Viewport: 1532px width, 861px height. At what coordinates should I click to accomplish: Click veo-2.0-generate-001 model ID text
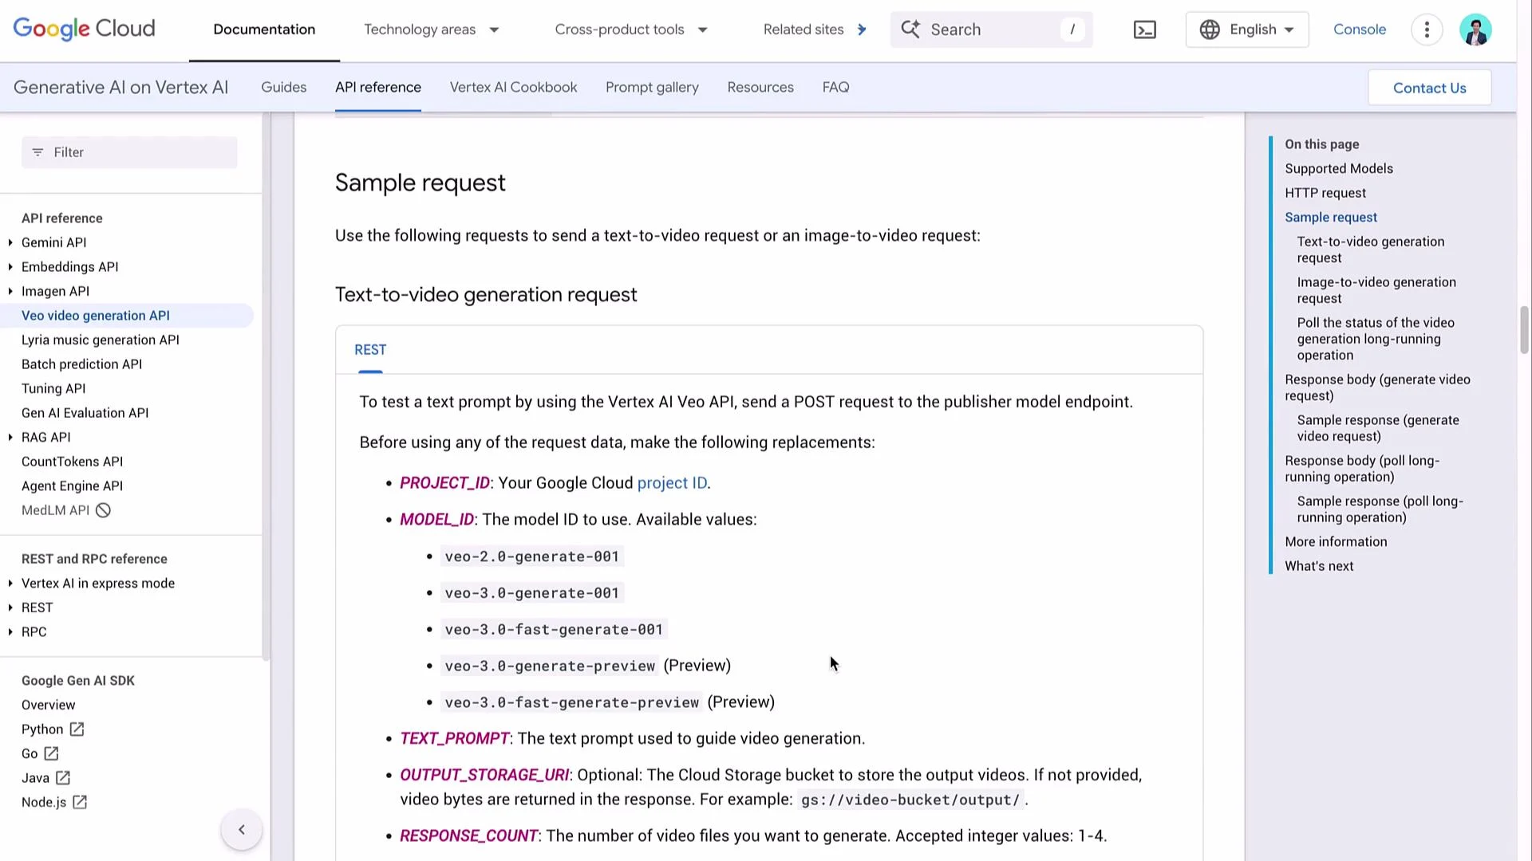click(x=531, y=556)
